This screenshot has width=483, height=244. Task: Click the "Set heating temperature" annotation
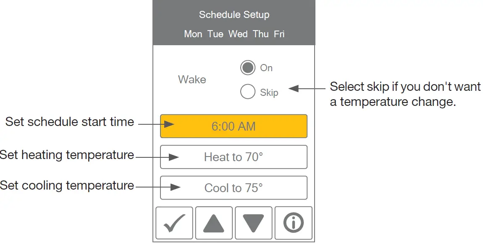[x=67, y=155]
